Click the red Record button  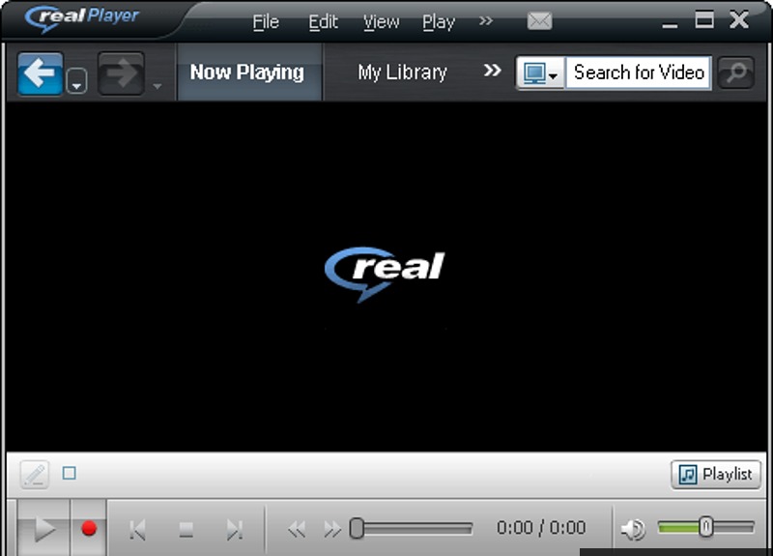click(89, 528)
